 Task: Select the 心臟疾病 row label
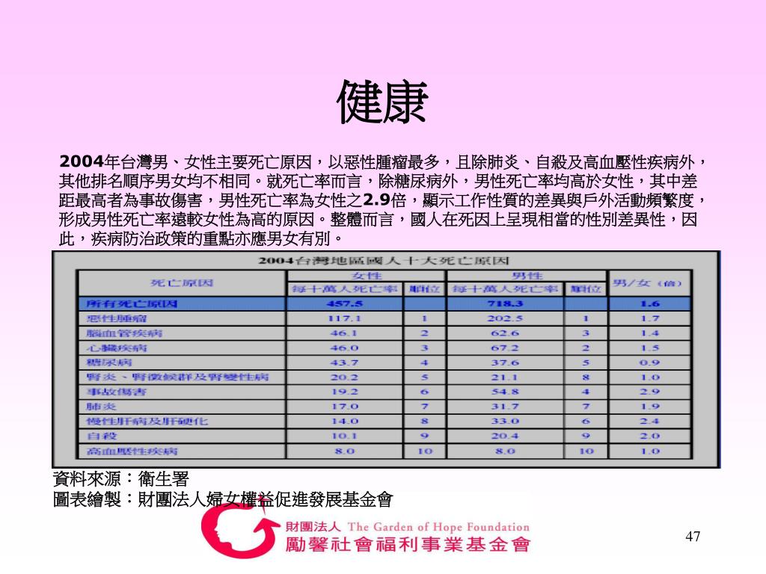click(x=116, y=348)
